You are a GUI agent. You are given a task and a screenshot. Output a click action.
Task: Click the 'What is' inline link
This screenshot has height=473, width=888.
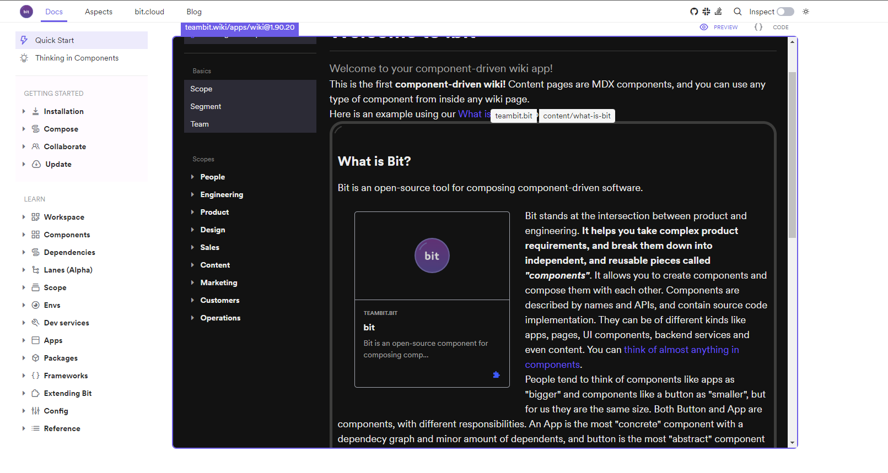(x=474, y=114)
